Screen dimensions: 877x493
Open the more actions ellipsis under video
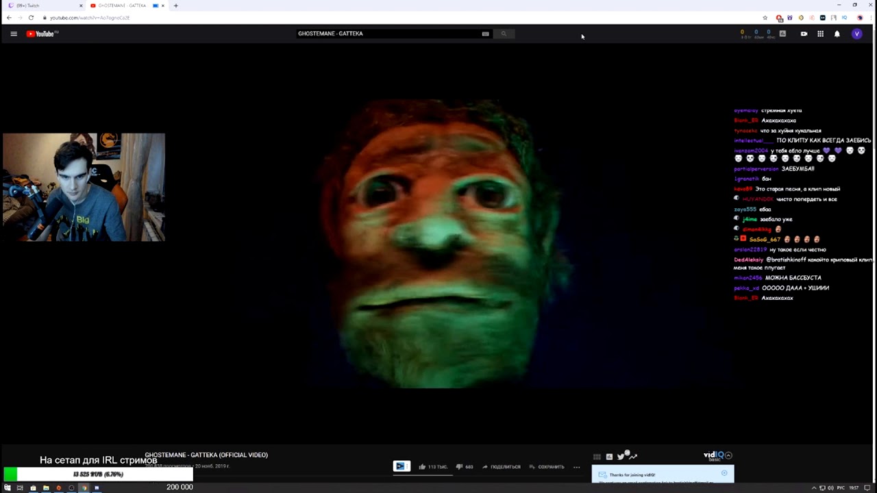576,467
